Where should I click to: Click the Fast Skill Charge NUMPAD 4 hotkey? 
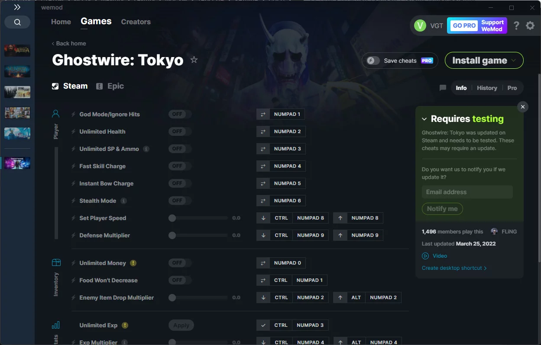[287, 166]
